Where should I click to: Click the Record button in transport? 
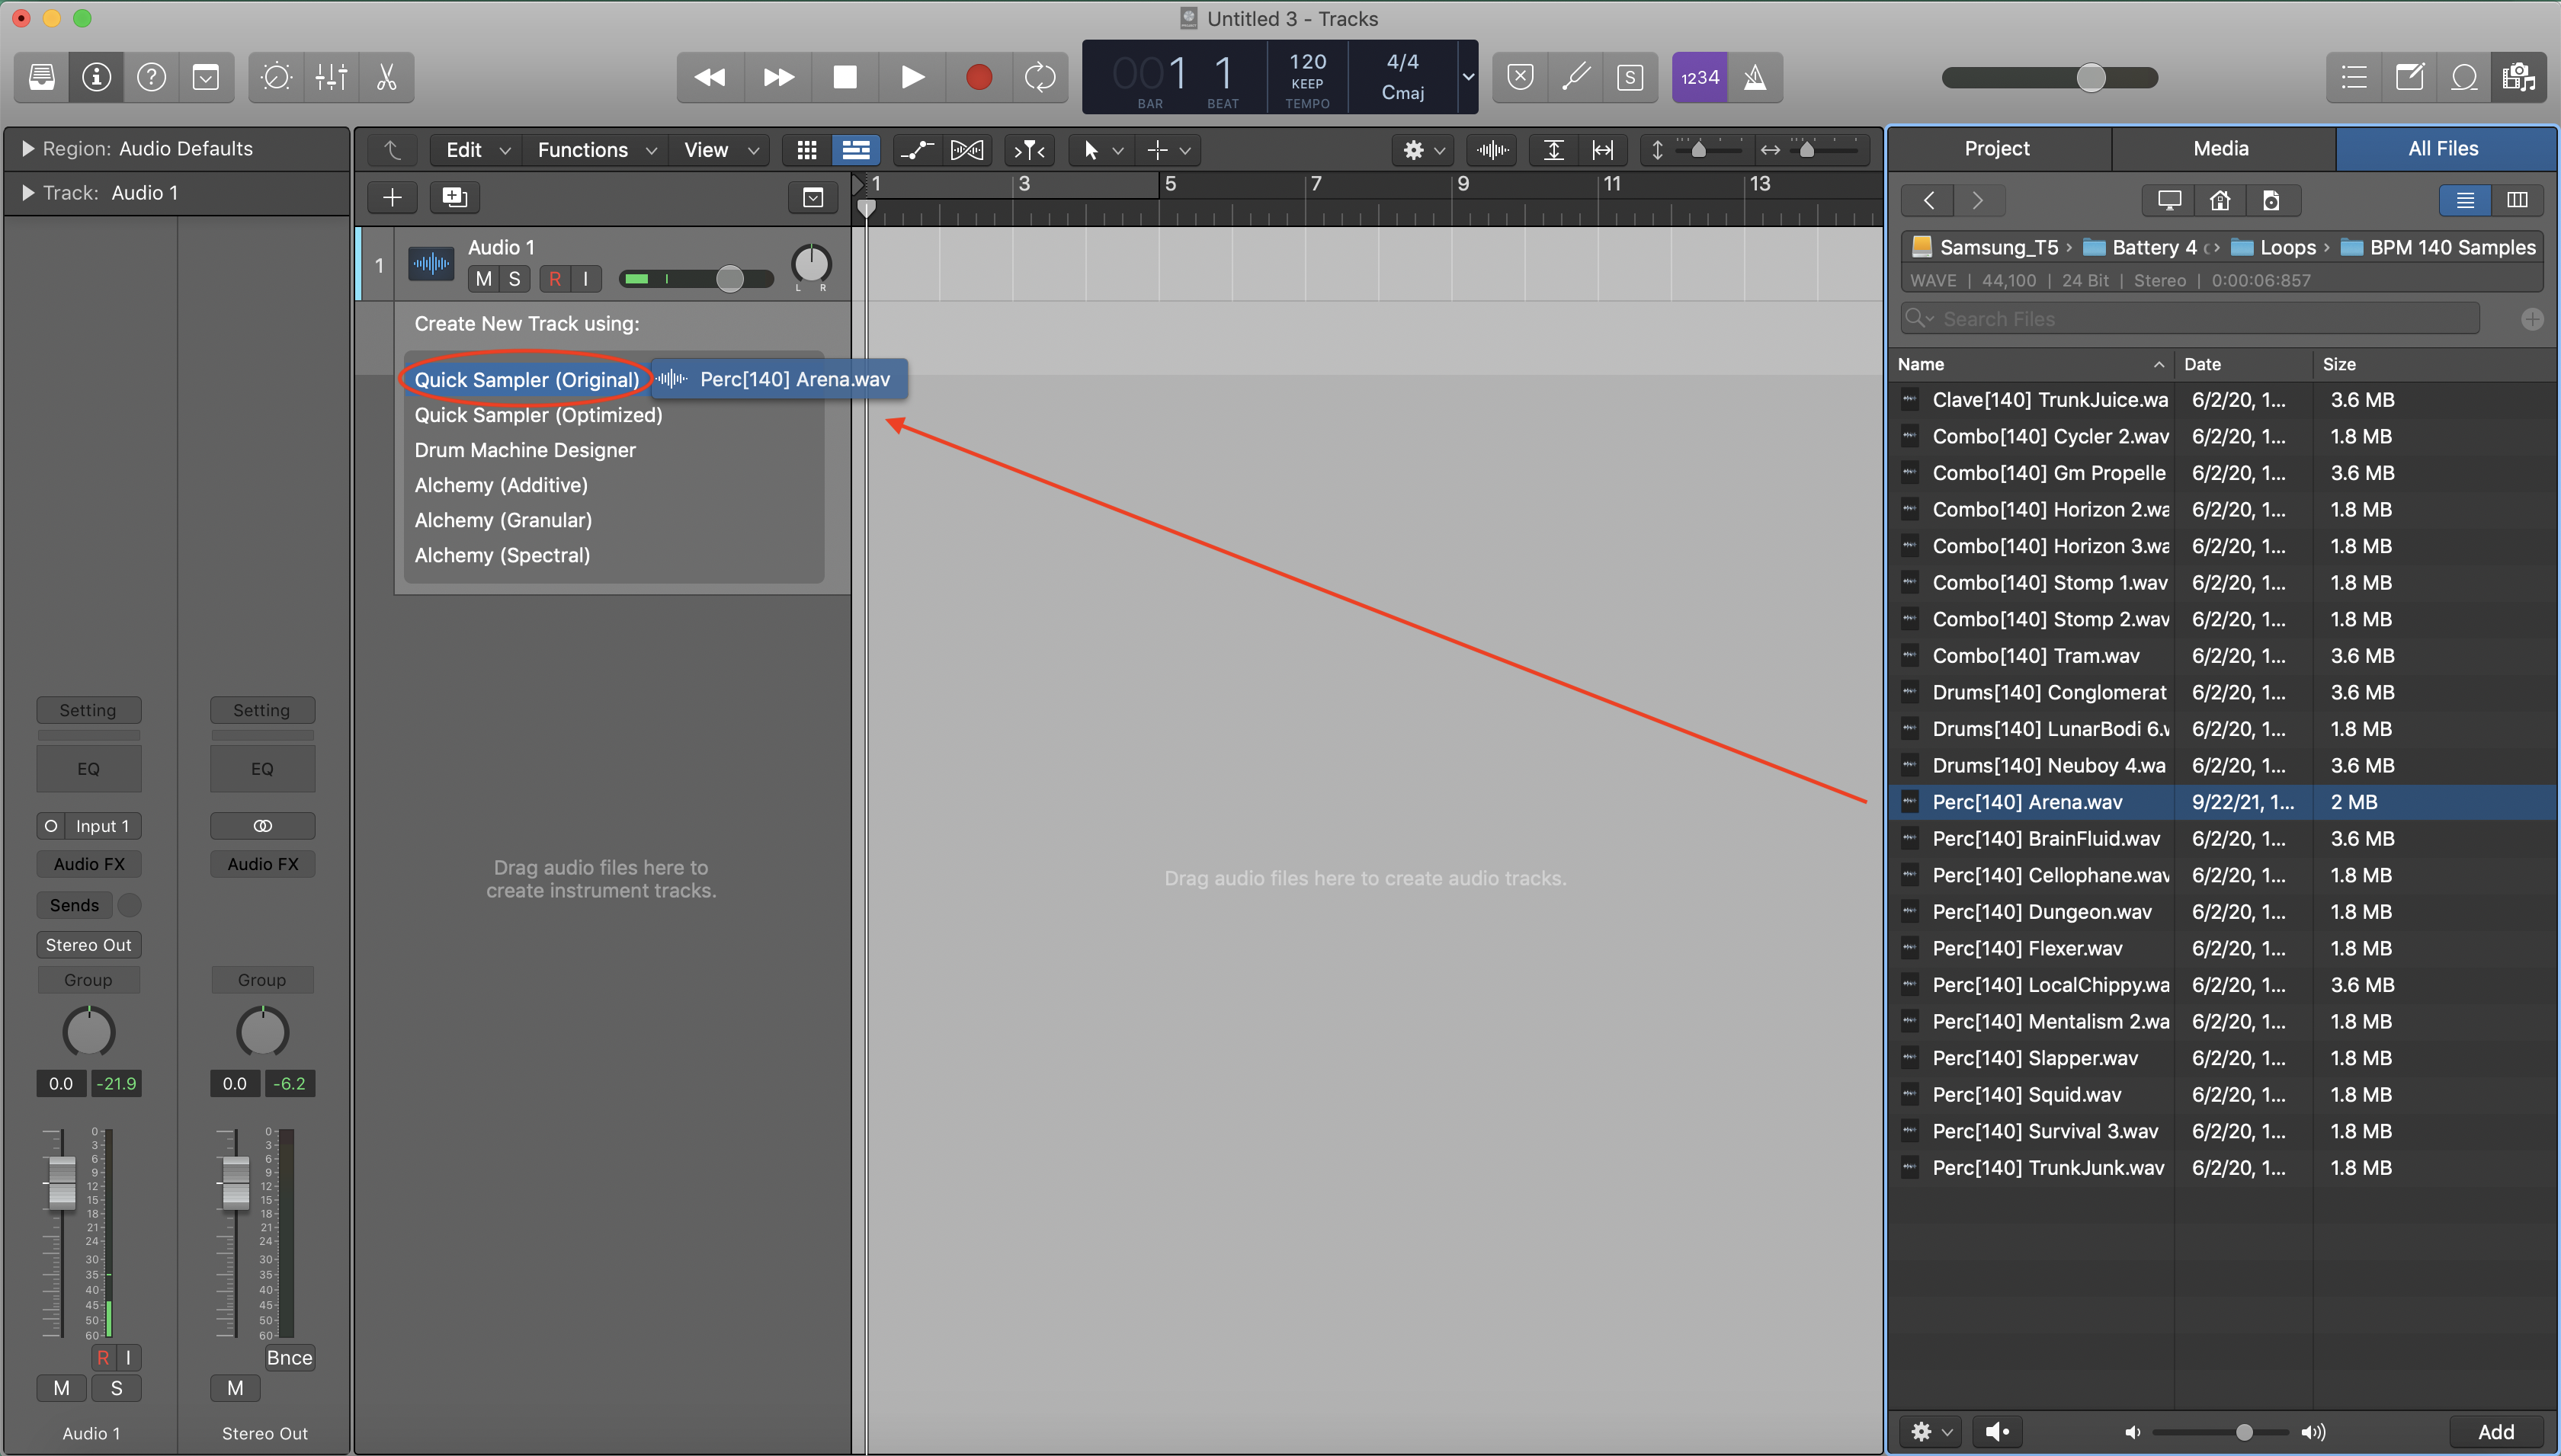pos(979,77)
